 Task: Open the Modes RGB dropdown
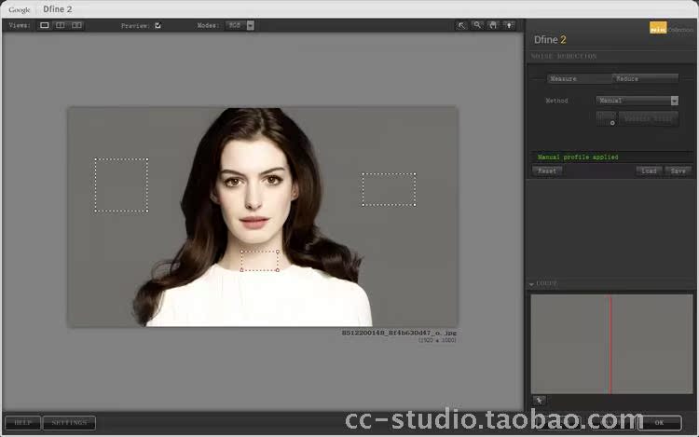(x=240, y=25)
